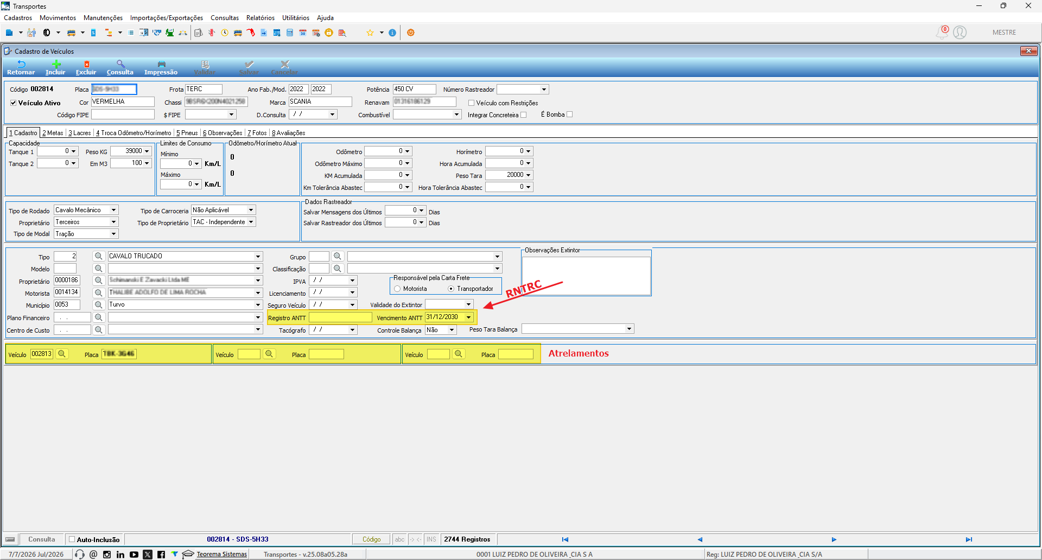Screen dimensions: 1042x560
Task: Click the favorites star icon in top toolbar
Action: click(370, 33)
